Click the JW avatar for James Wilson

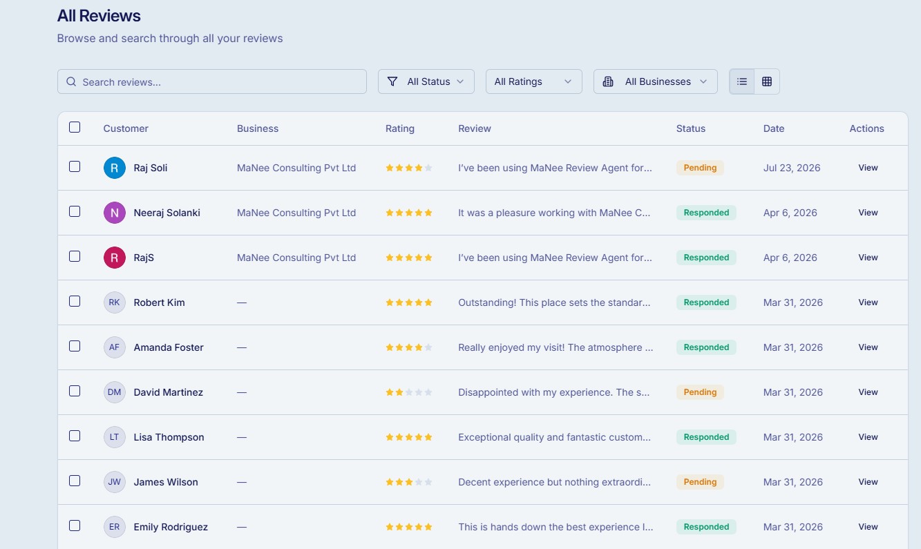(x=115, y=482)
